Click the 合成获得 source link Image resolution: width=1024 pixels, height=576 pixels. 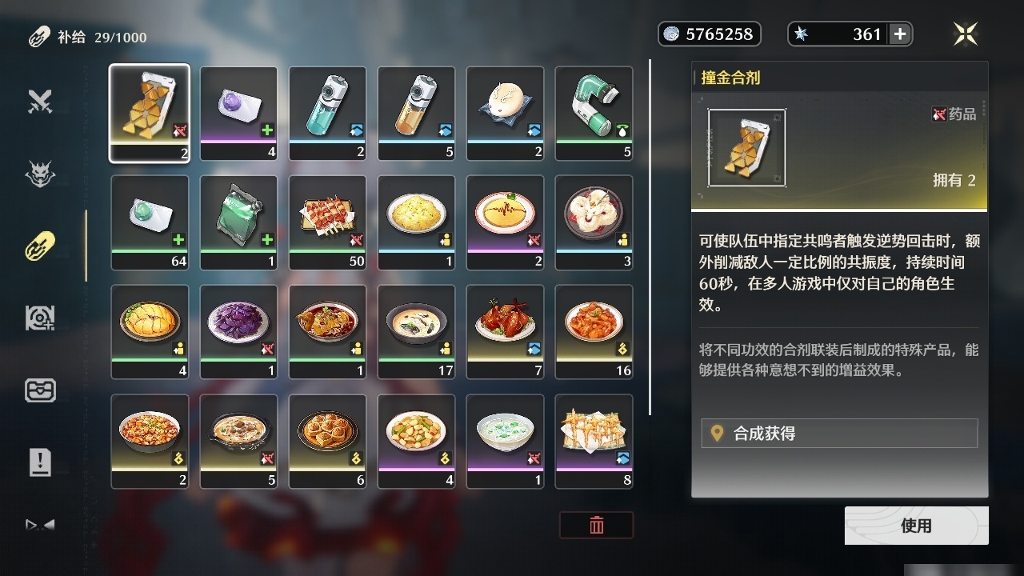[x=839, y=434]
